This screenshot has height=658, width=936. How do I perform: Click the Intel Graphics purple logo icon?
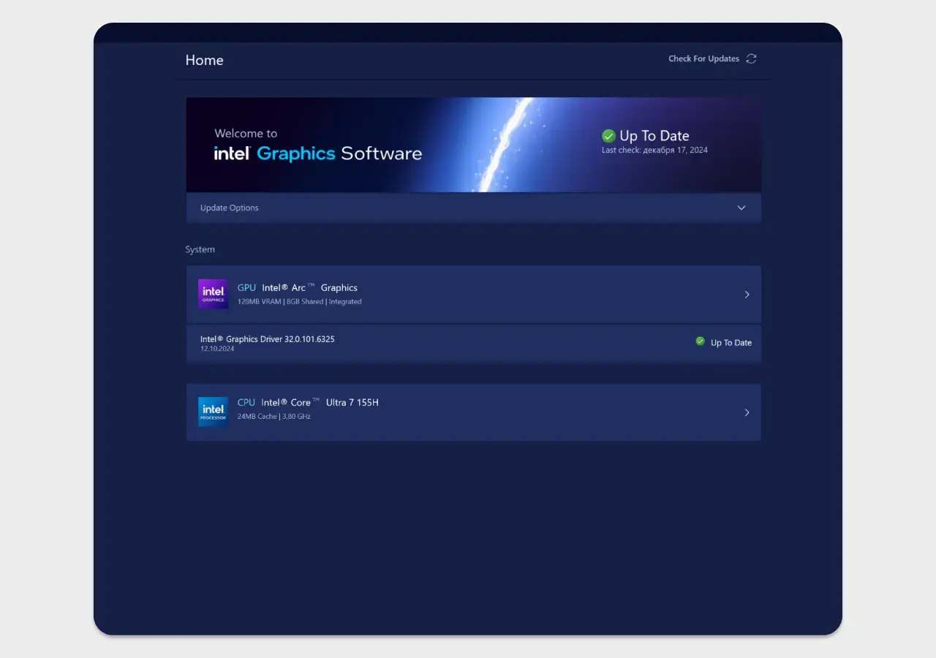[214, 294]
